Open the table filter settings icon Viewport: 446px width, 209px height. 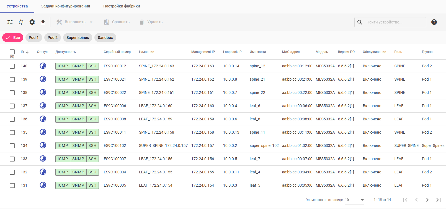point(10,22)
